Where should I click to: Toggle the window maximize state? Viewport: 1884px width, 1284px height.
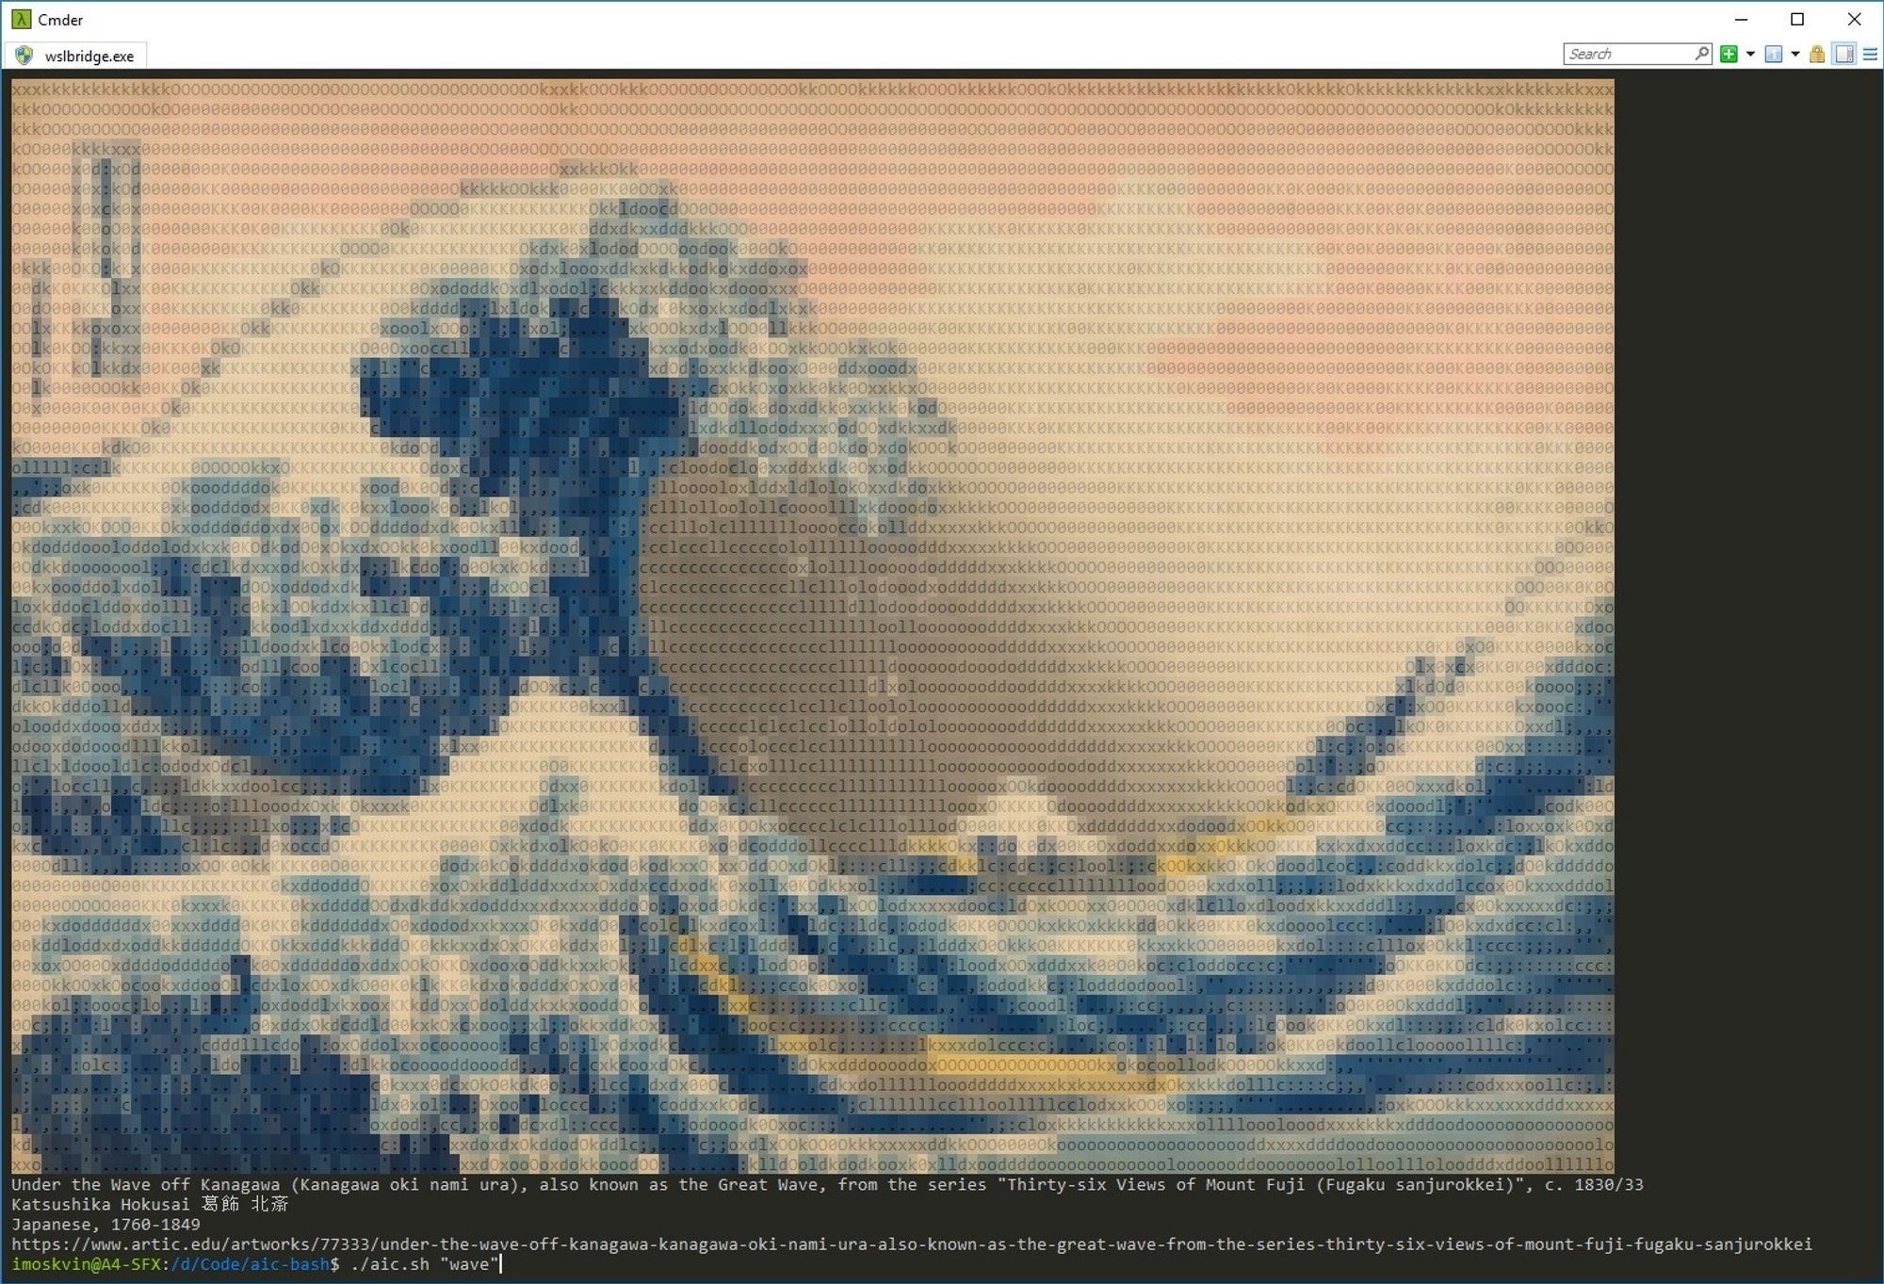click(1798, 19)
